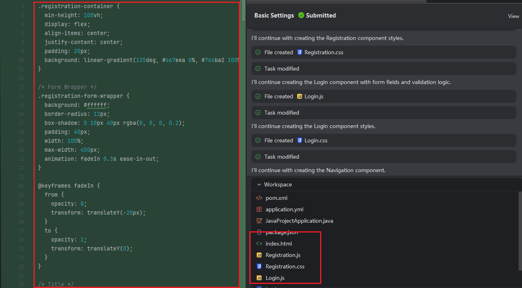Viewport: 522px width, 288px height.
Task: Open the first Task modified entry
Action: coord(282,69)
